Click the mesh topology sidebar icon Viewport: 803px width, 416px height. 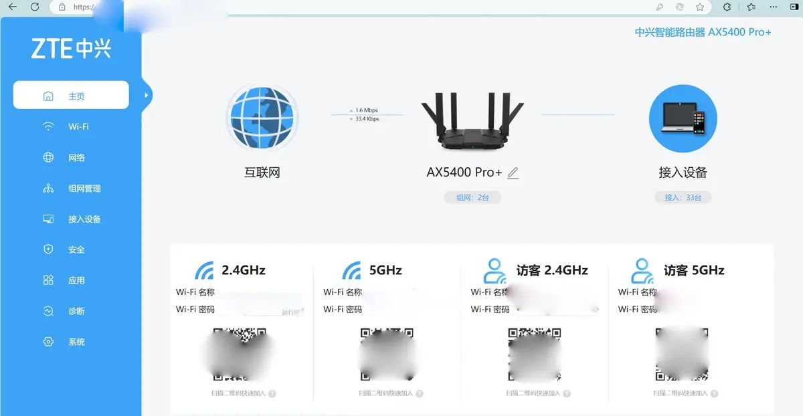pos(48,189)
